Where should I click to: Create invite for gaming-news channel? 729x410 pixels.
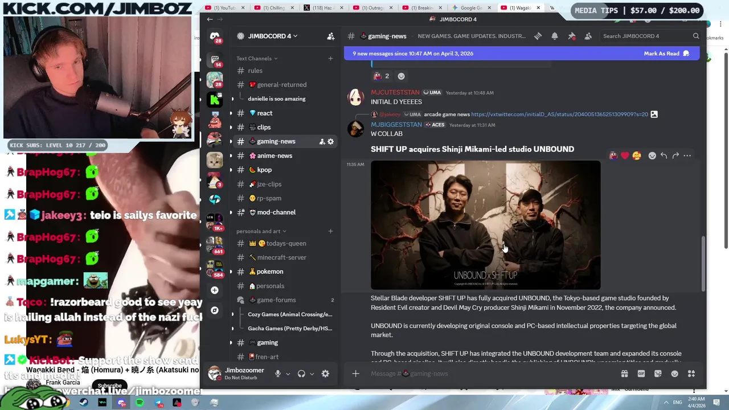click(x=322, y=141)
